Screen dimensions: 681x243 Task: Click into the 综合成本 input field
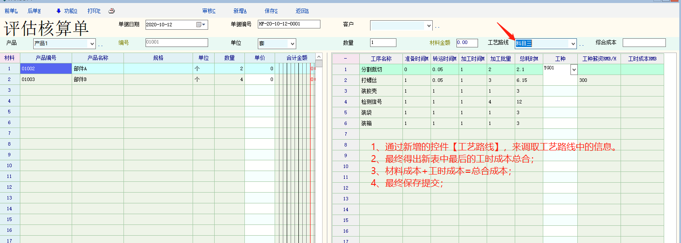pyautogui.click(x=644, y=43)
